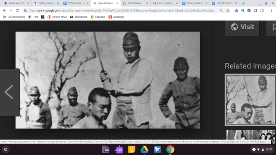Open the Edpuzzle bookmark

(x=98, y=17)
